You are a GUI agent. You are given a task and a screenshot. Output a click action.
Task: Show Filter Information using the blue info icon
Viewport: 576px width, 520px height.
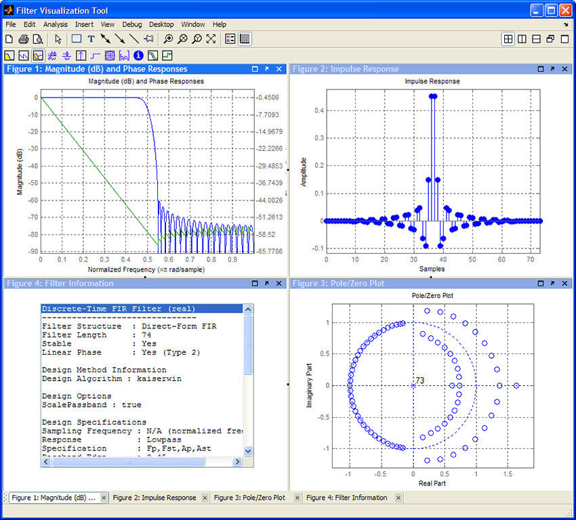pos(138,56)
